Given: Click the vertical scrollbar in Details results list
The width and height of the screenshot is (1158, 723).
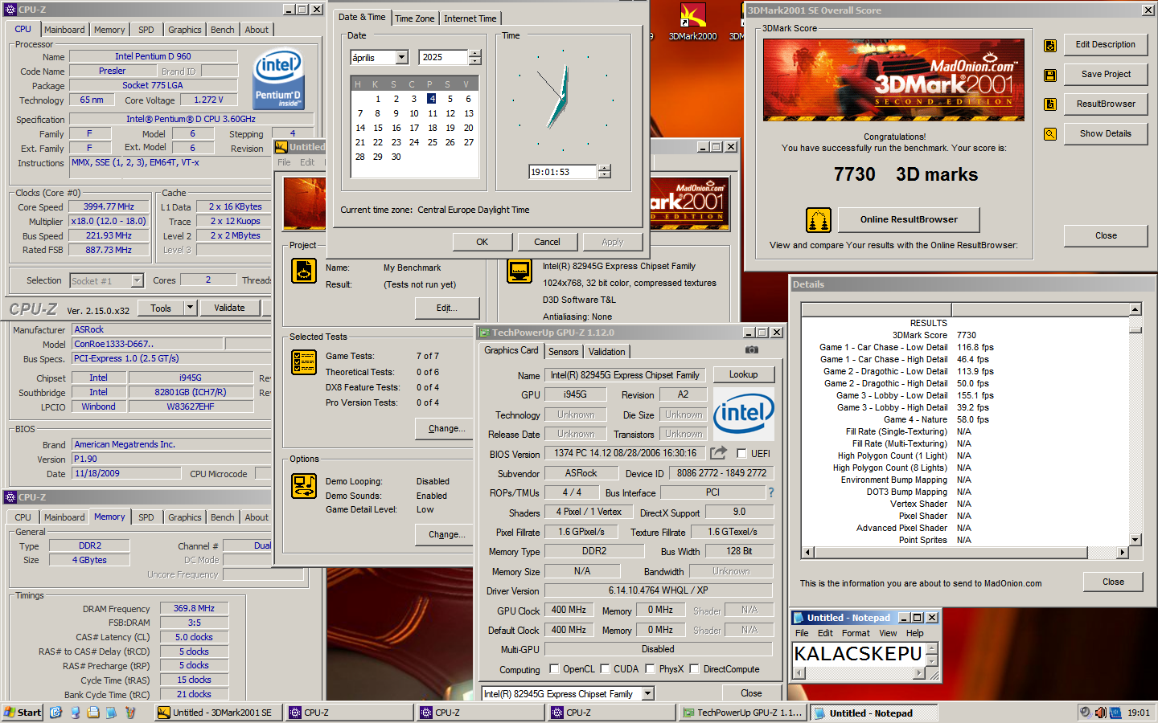Looking at the screenshot, I should 1135,425.
